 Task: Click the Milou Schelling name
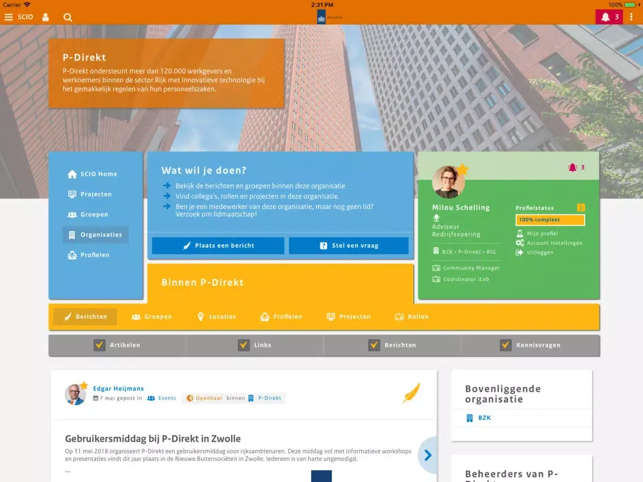point(461,208)
